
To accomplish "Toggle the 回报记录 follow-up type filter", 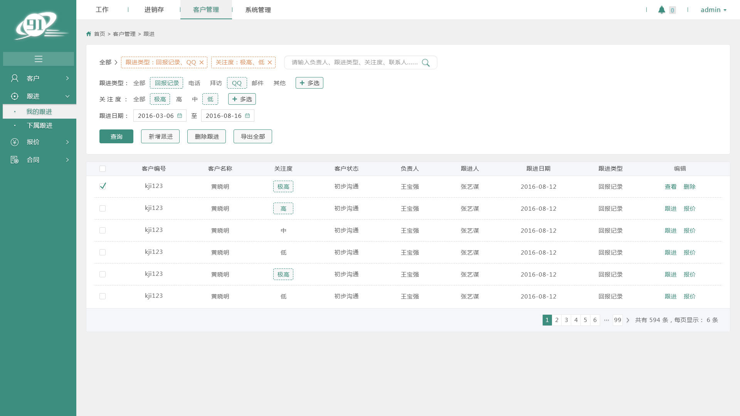I will pos(166,83).
